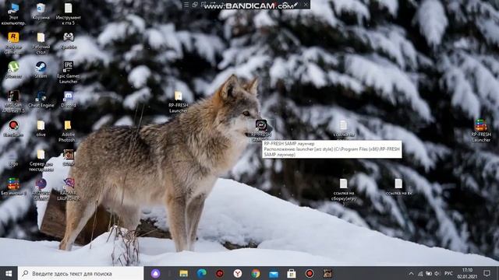This screenshot has width=499, height=280.
Task: Open the volume control in the system tray
Action: tap(437, 273)
